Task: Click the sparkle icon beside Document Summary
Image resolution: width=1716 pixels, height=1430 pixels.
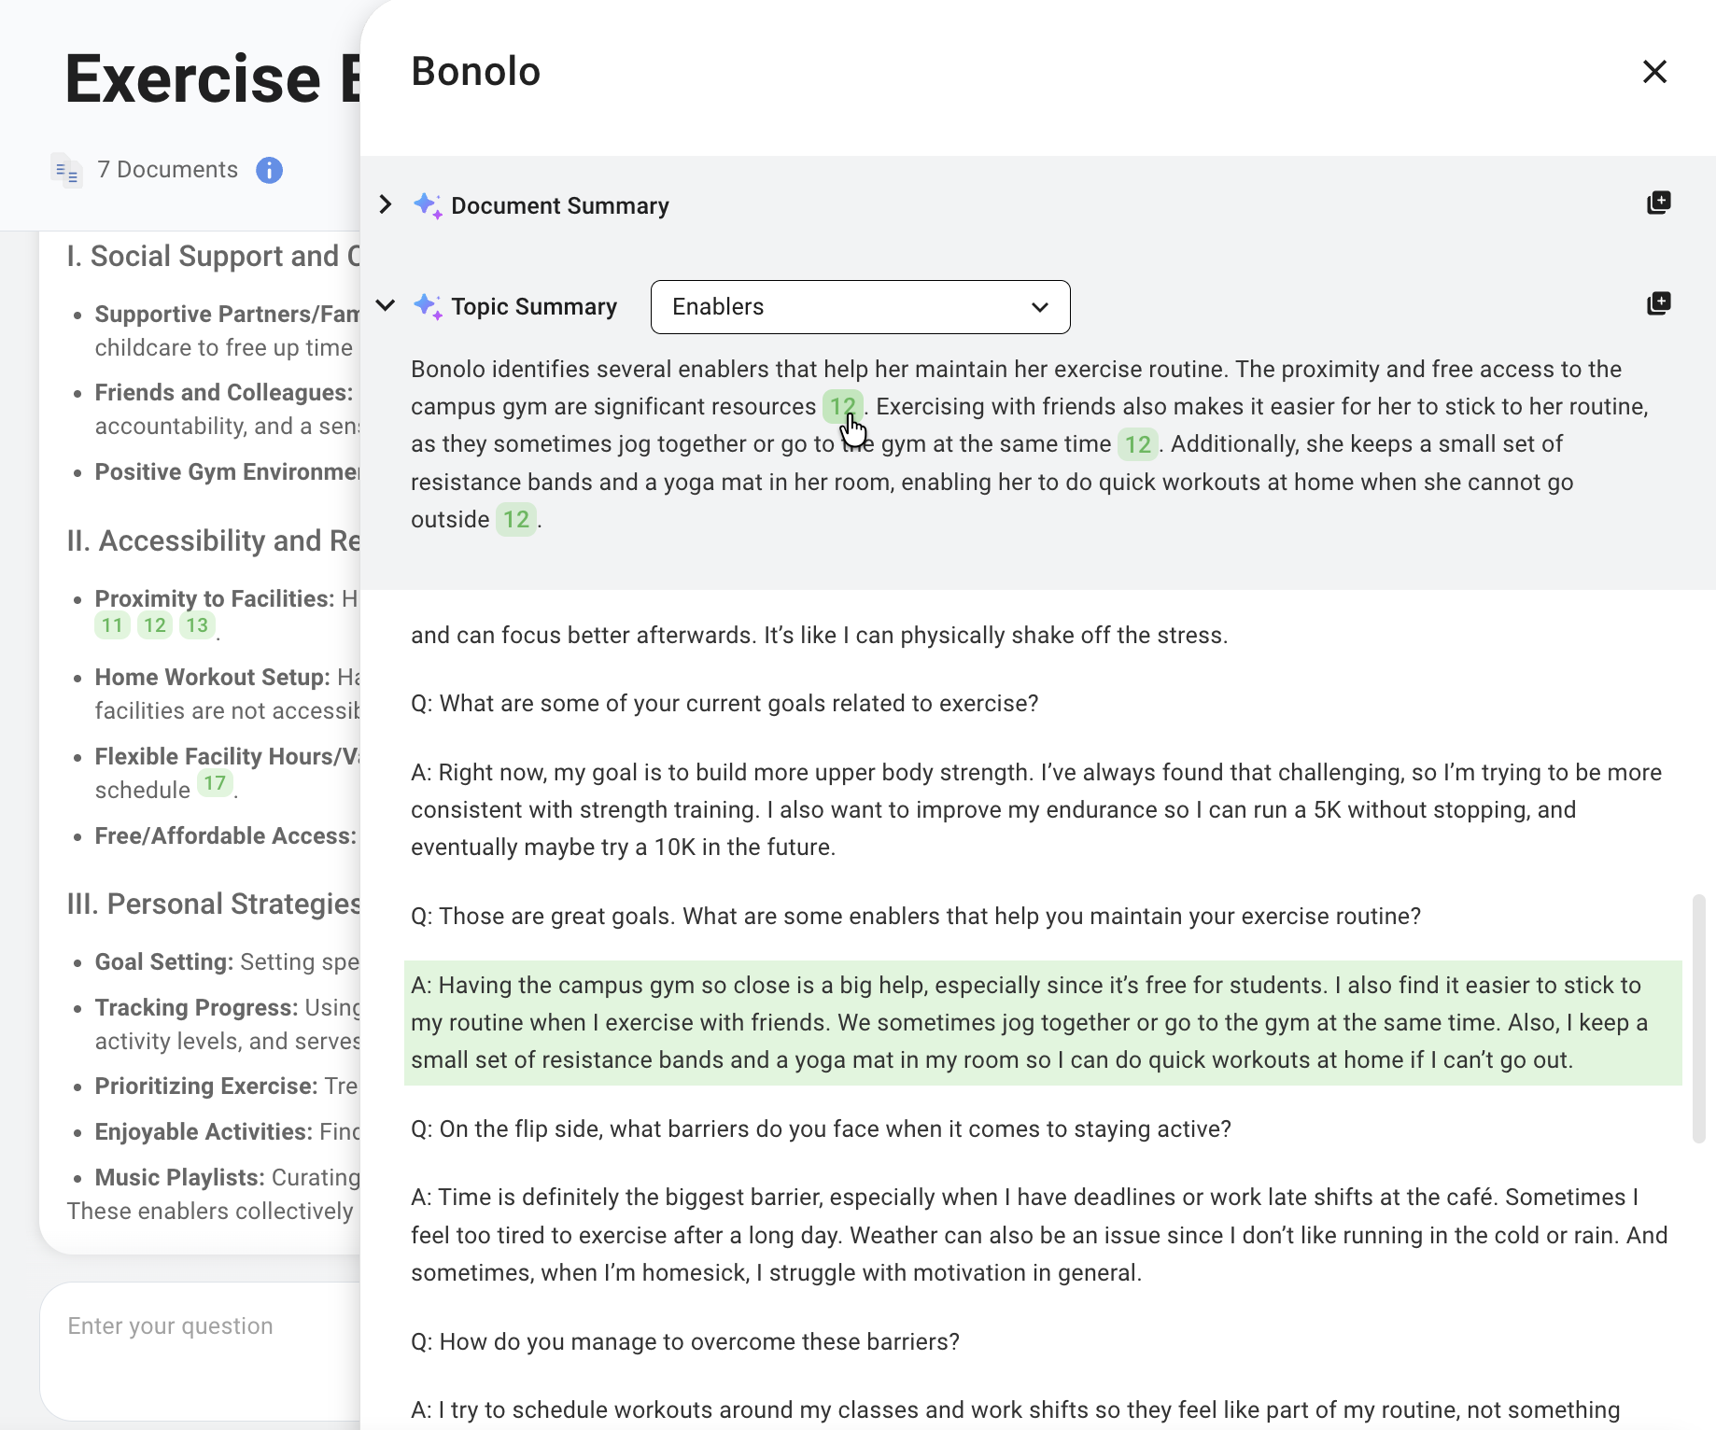Action: [428, 205]
